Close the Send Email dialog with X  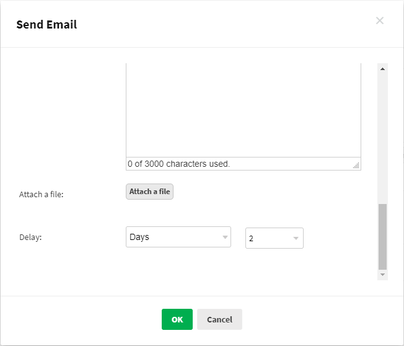point(380,21)
